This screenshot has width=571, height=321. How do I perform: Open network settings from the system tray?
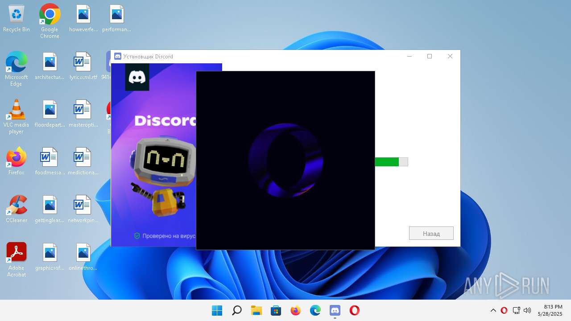point(516,310)
